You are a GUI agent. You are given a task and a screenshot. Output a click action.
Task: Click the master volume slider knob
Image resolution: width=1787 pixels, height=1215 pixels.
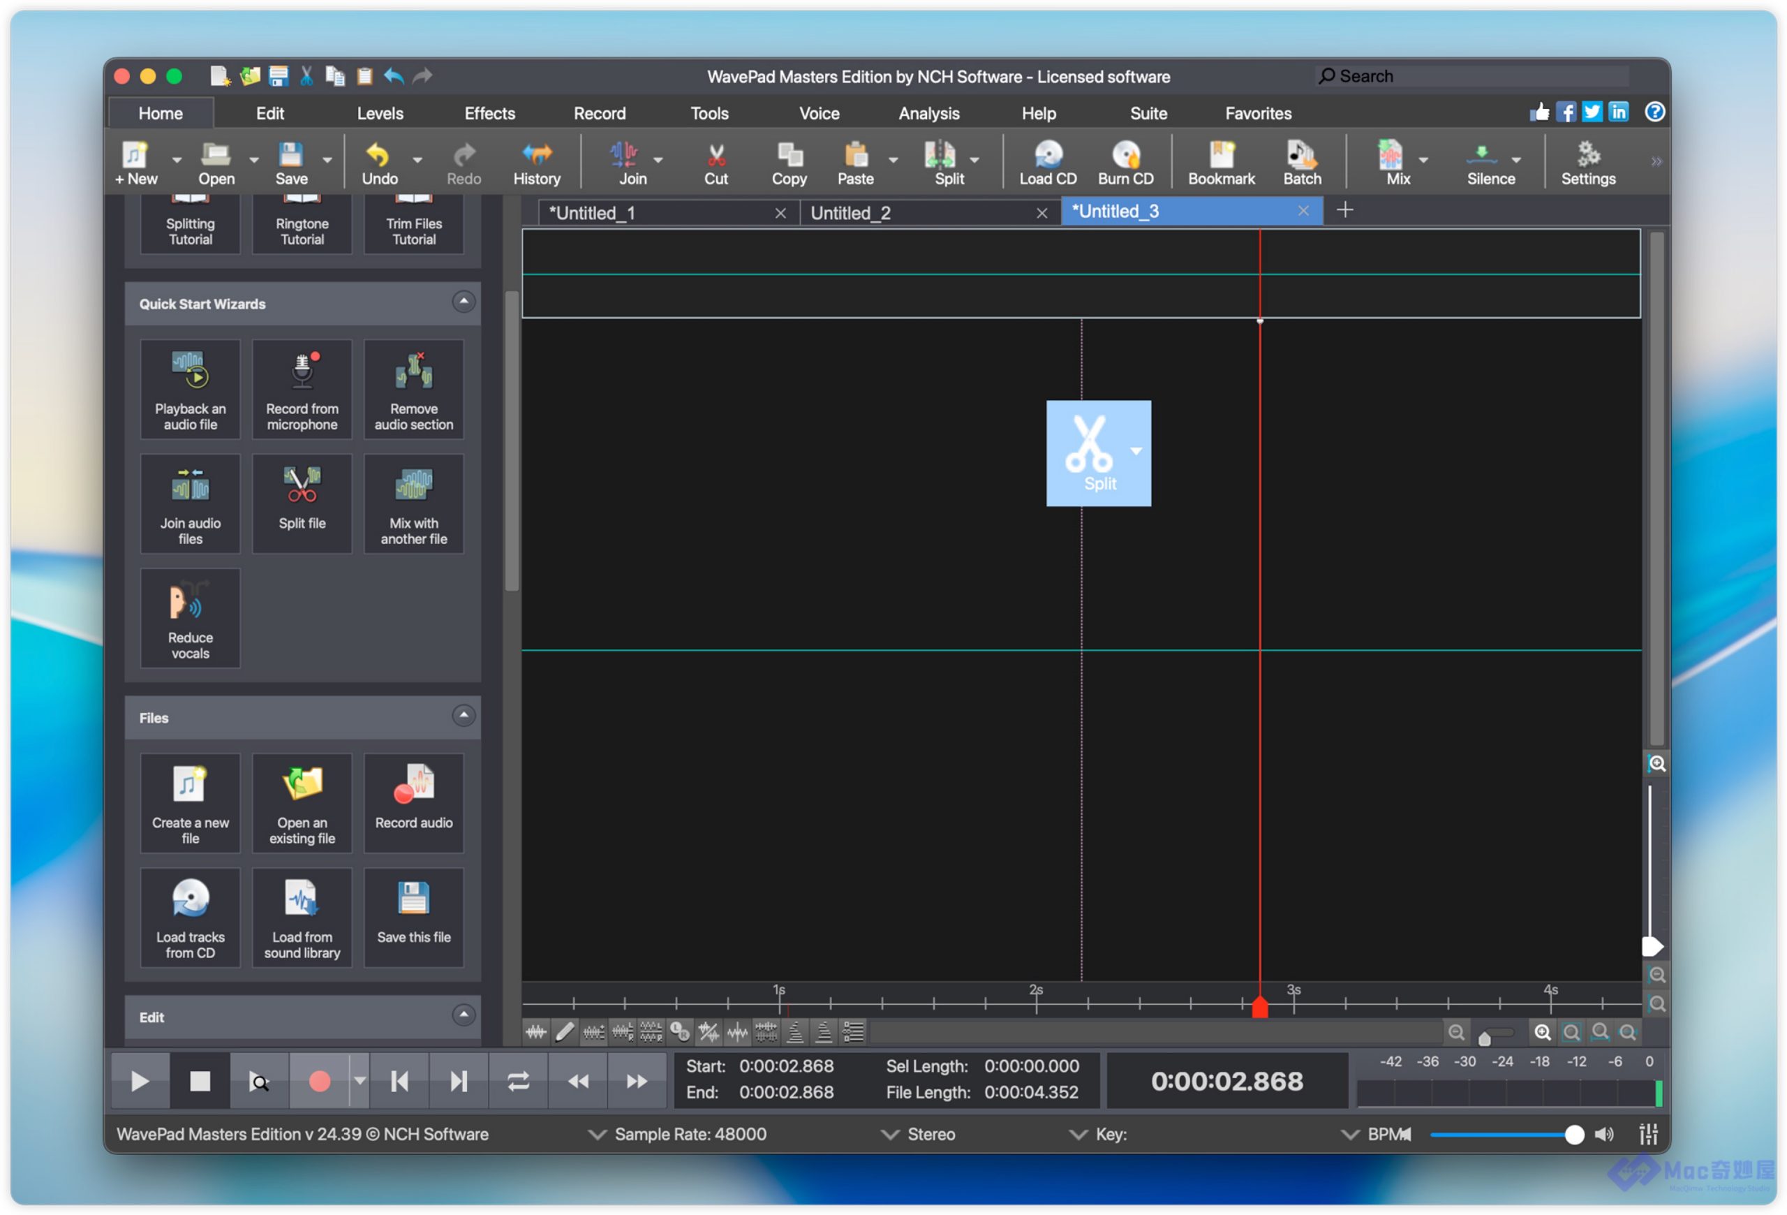click(1574, 1134)
